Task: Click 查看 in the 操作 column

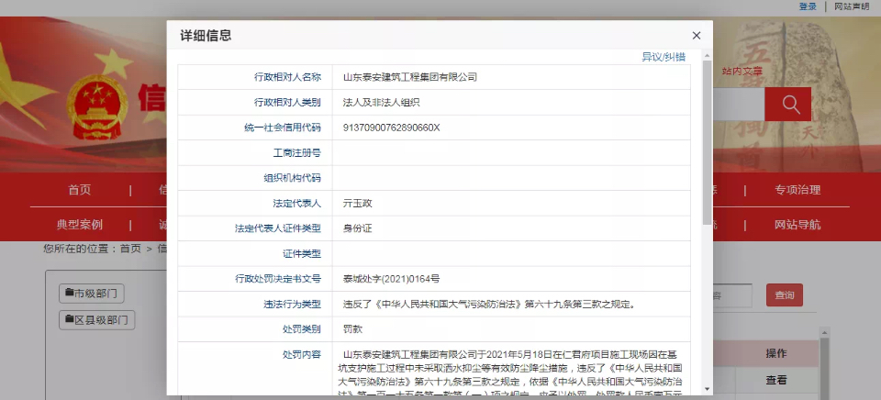Action: 776,381
